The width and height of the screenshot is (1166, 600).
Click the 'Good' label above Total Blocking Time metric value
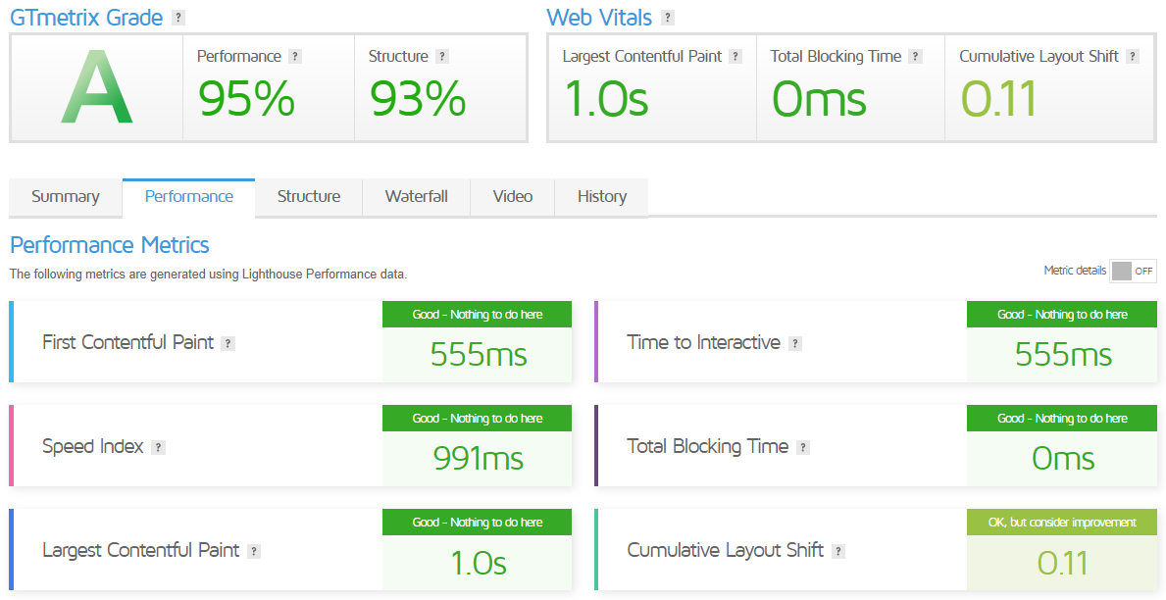point(1062,419)
